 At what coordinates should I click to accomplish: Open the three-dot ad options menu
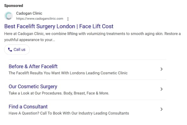point(68,19)
